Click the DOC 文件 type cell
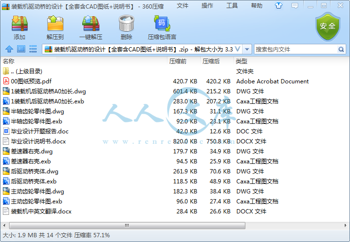The width and height of the screenshot is (350, 242). (x=249, y=131)
